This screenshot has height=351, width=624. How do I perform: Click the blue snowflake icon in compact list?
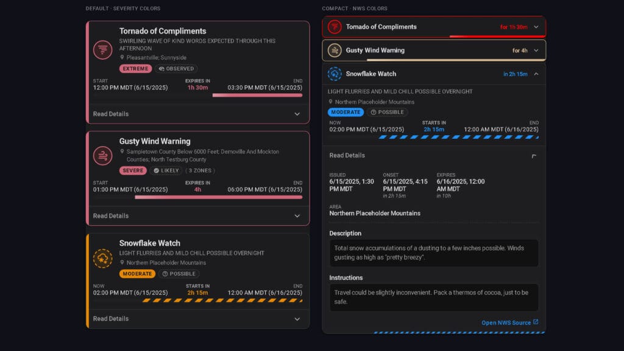(335, 74)
